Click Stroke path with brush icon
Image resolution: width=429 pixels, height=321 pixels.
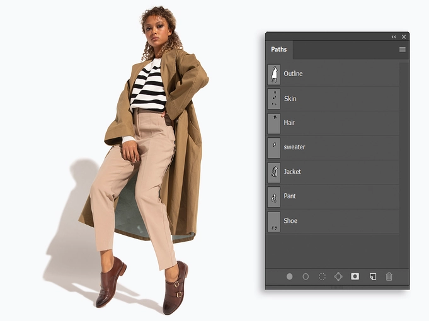[x=306, y=276]
